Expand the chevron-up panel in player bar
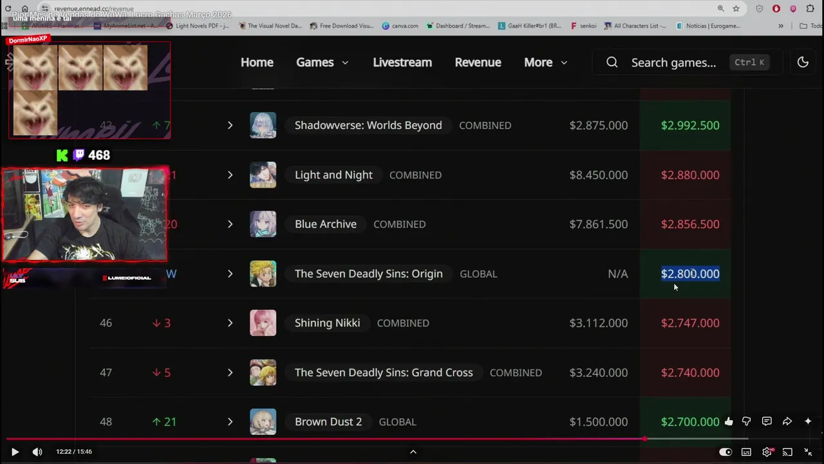 (413, 452)
